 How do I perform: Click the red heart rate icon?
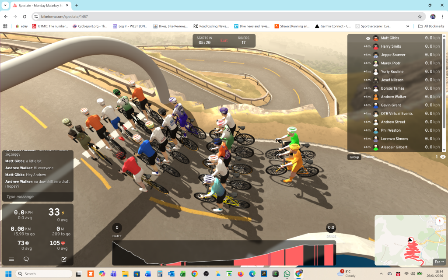tap(63, 243)
